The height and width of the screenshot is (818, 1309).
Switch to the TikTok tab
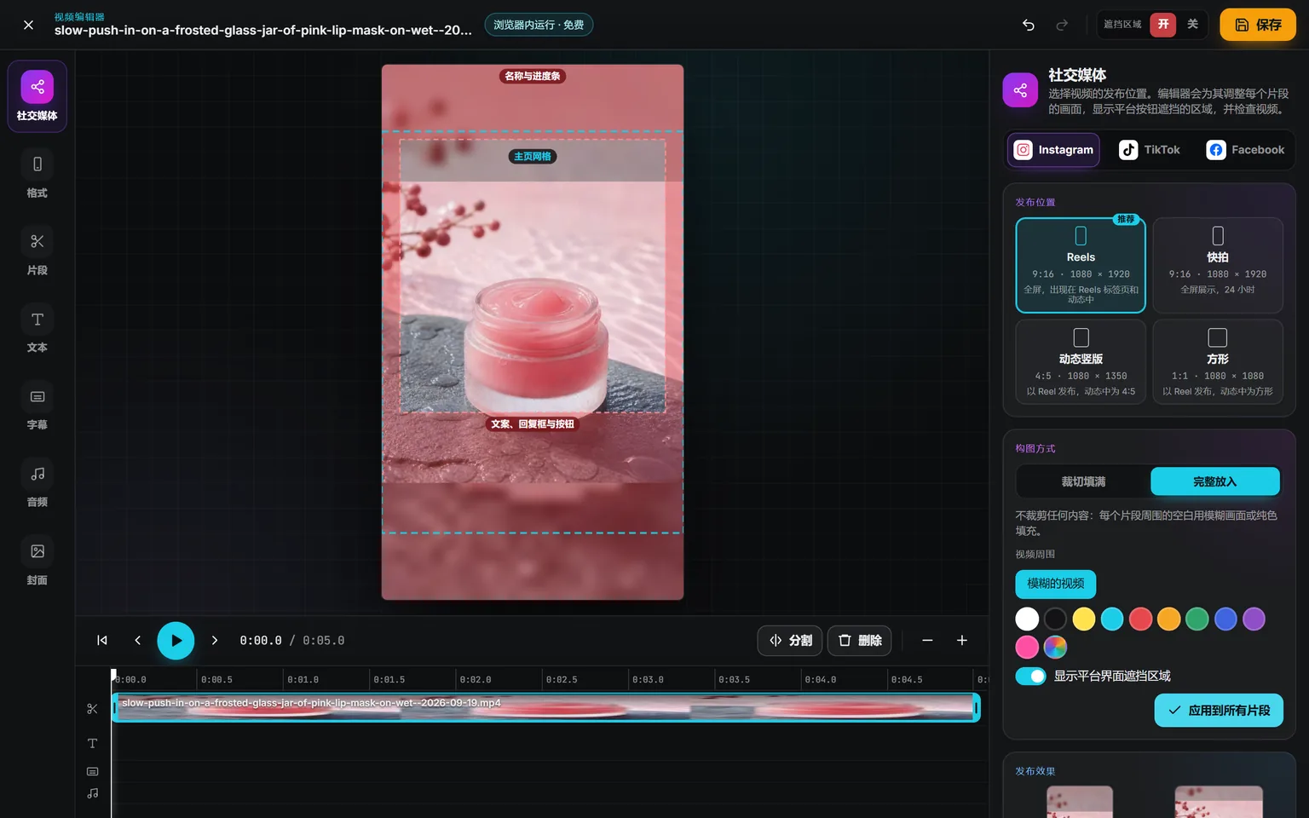point(1150,150)
